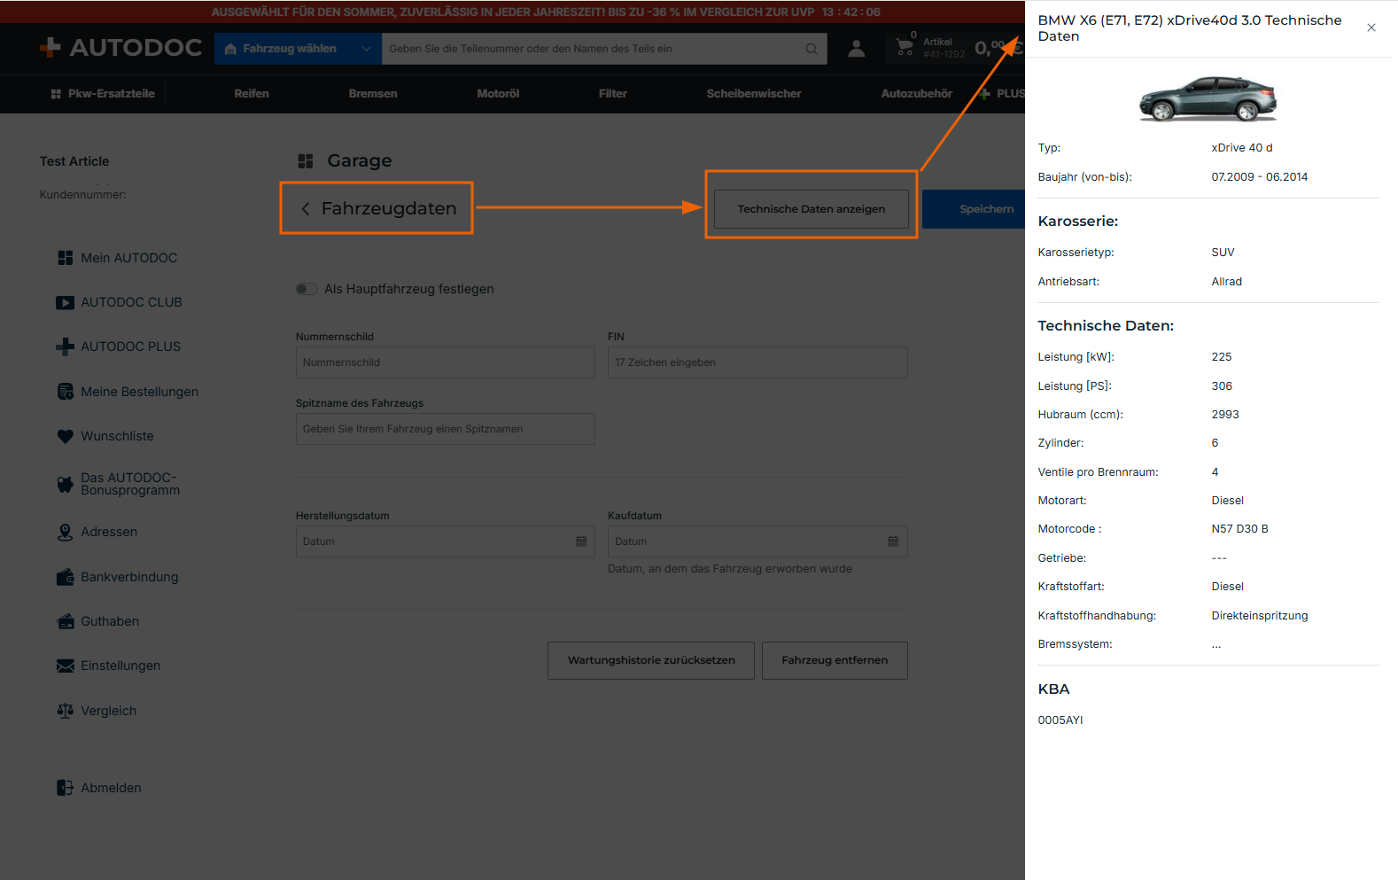Select the motor code N57 D30 B

click(x=1240, y=529)
